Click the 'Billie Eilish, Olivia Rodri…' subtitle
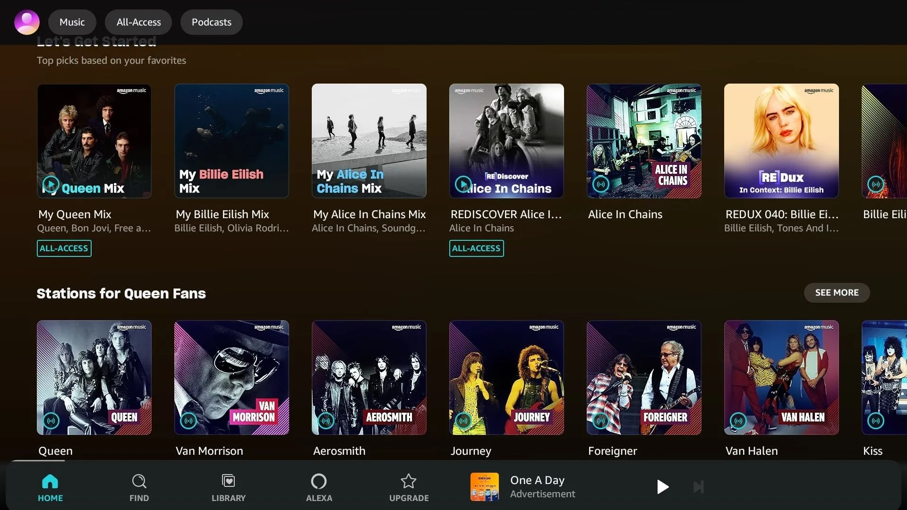This screenshot has height=510, width=907. coord(231,228)
